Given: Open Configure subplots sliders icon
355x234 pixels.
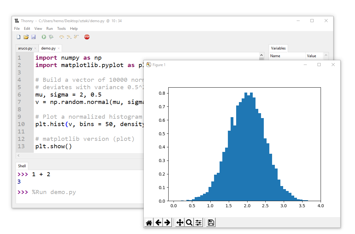Looking at the screenshot, I should 198,223.
